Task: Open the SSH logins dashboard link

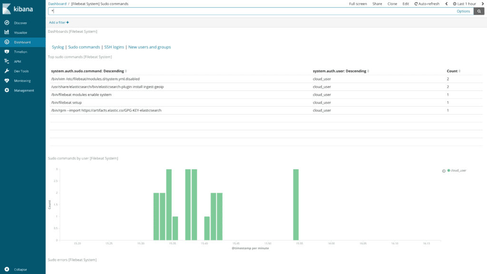Action: click(x=114, y=47)
